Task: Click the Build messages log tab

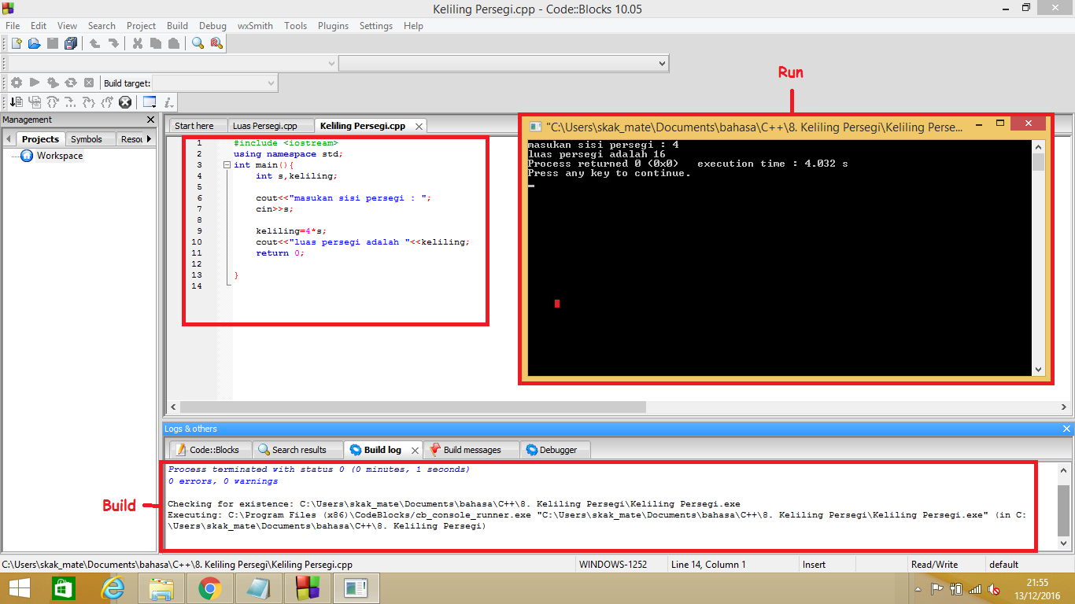Action: (x=471, y=449)
